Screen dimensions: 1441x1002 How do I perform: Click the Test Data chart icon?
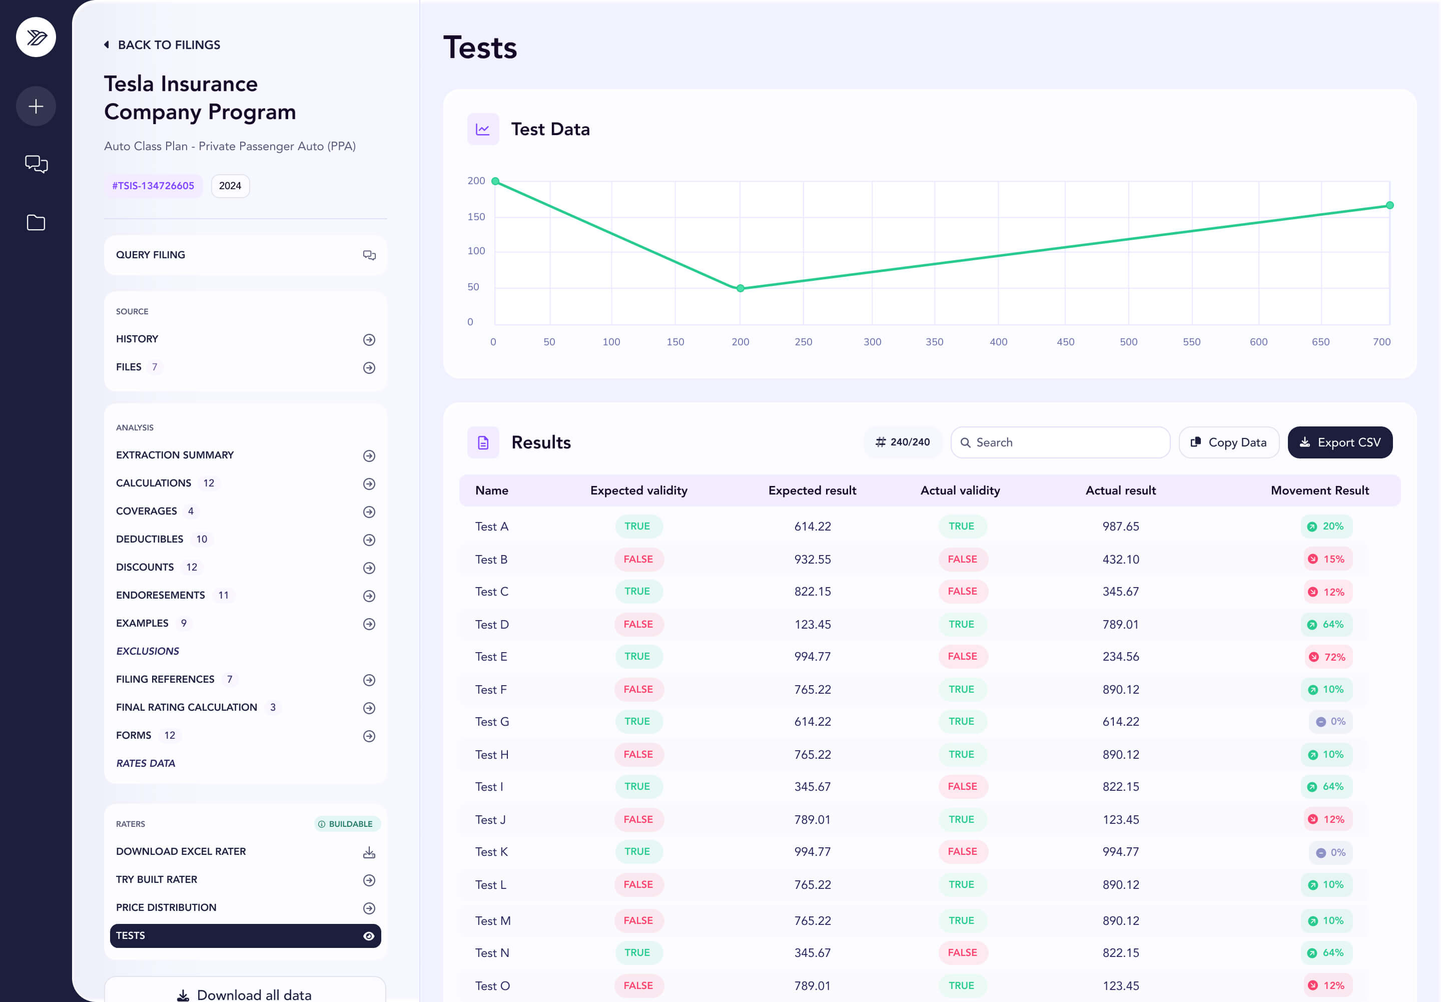click(483, 129)
